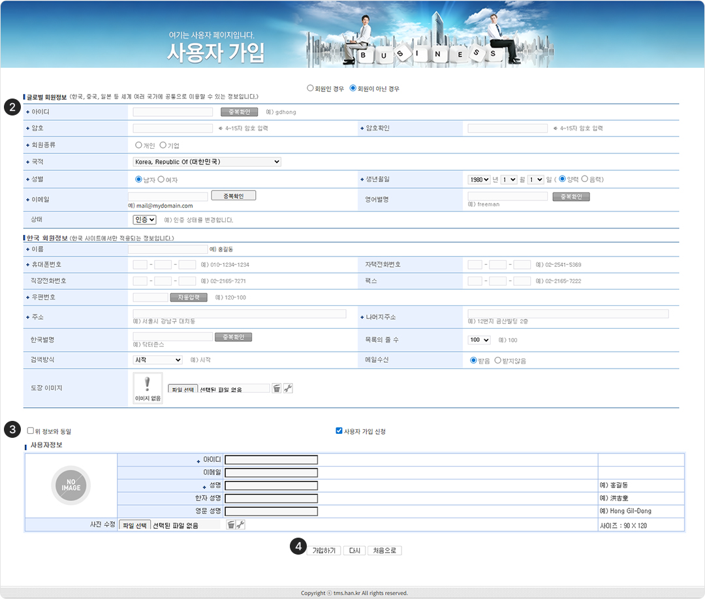Viewport: 705px width, 599px height.
Task: Open the nationality dropdown showing Korea, Republic Of
Action: pos(207,162)
